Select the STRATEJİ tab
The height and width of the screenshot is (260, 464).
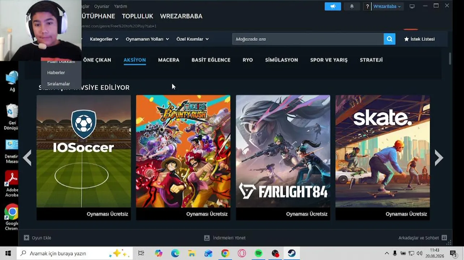click(371, 60)
